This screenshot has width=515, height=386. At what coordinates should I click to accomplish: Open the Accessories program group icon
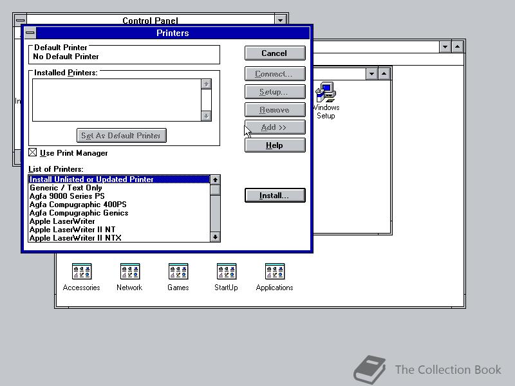81,270
